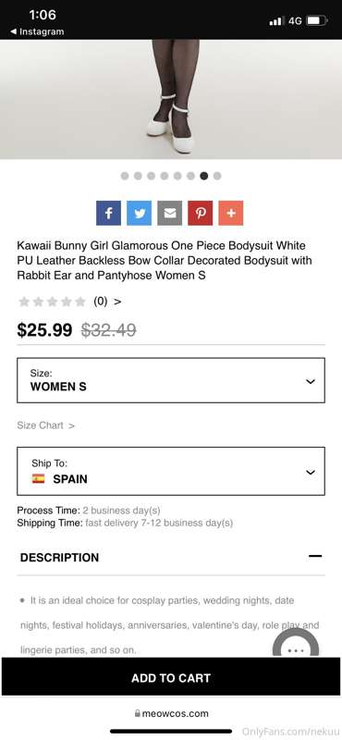Screen dimensions: 342x740
Task: Select the last carousel dot
Action: coord(217,176)
